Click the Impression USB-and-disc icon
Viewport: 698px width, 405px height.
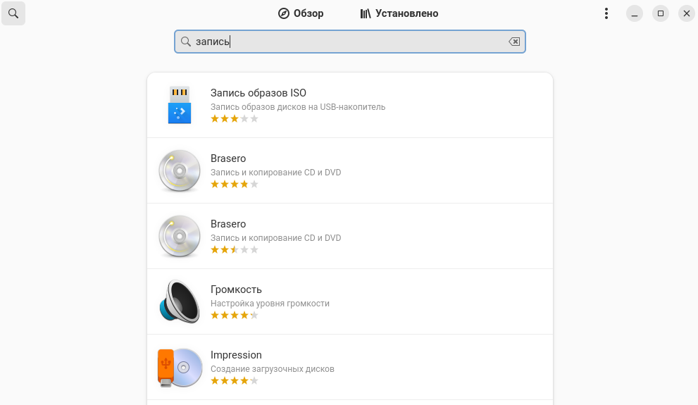coord(180,367)
